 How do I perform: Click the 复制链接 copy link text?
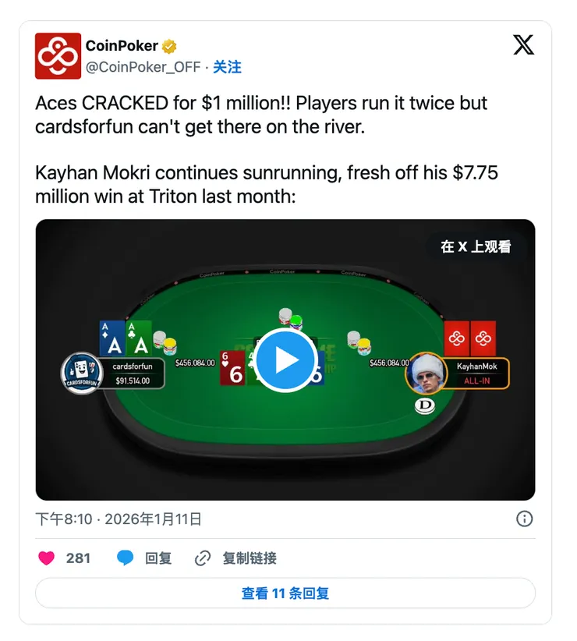[250, 558]
